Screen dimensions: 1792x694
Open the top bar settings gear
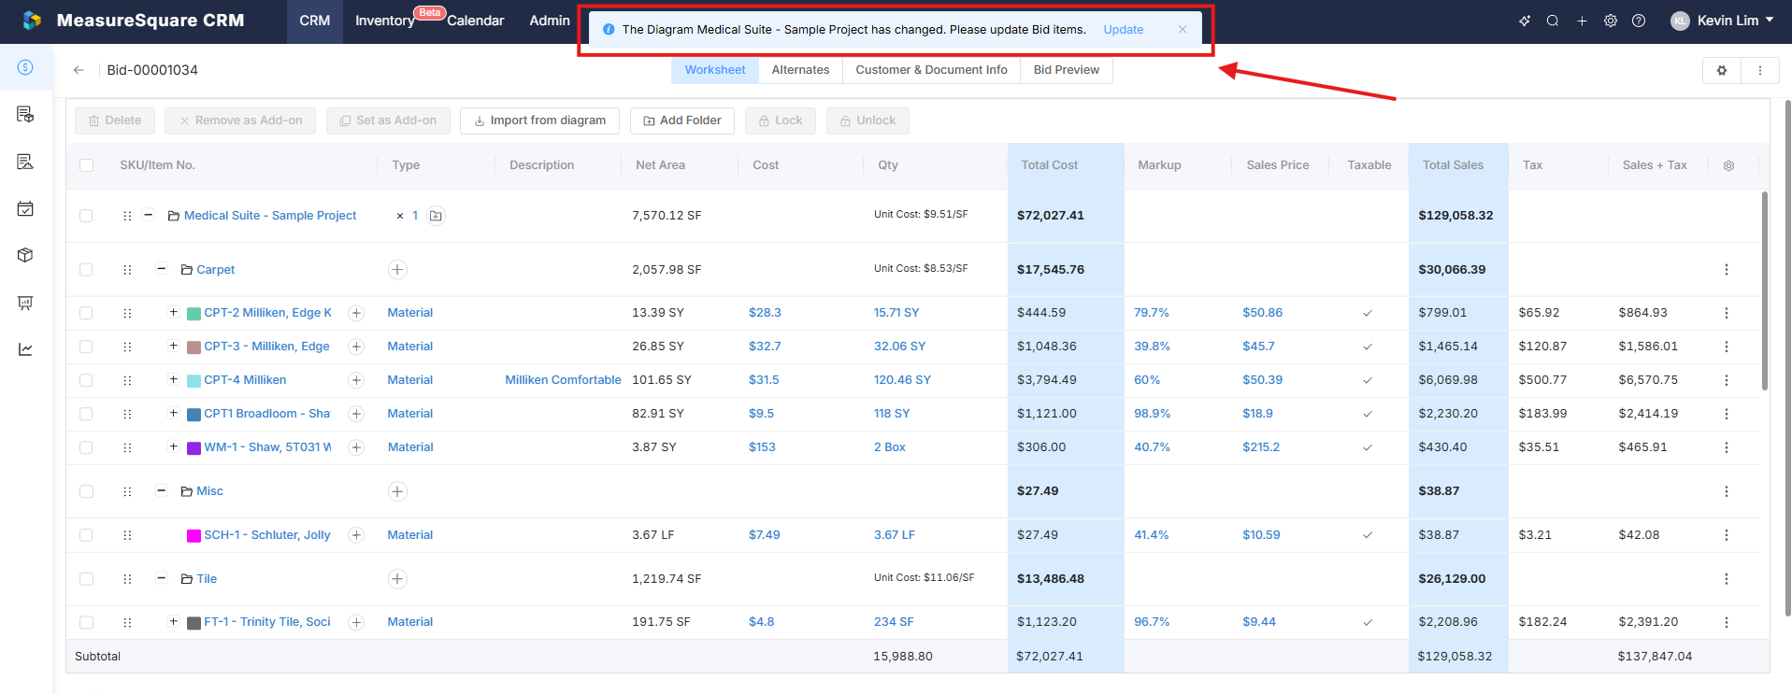tap(1611, 21)
